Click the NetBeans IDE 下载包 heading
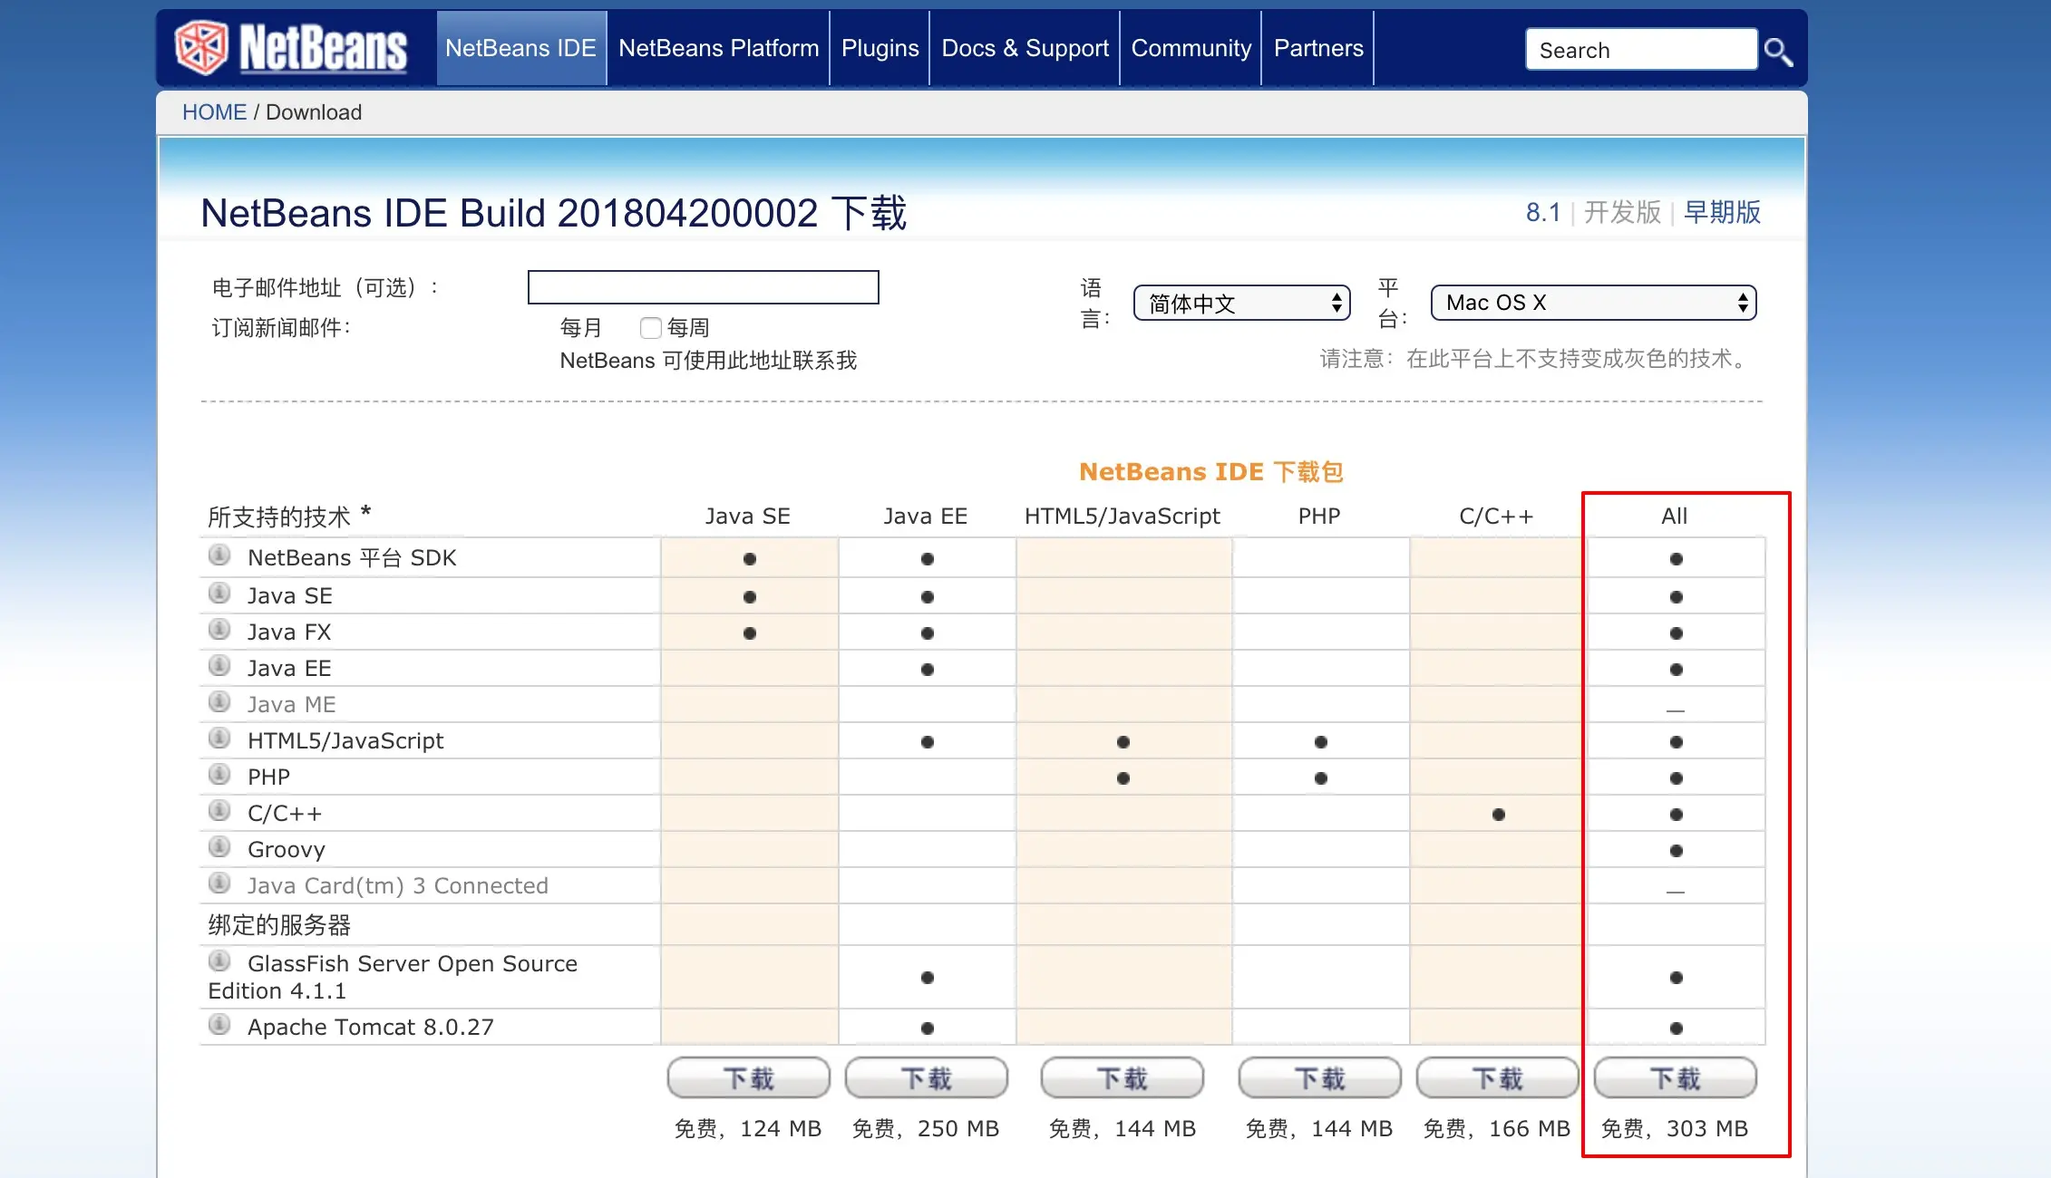Screen dimensions: 2051x1178 (1211, 472)
